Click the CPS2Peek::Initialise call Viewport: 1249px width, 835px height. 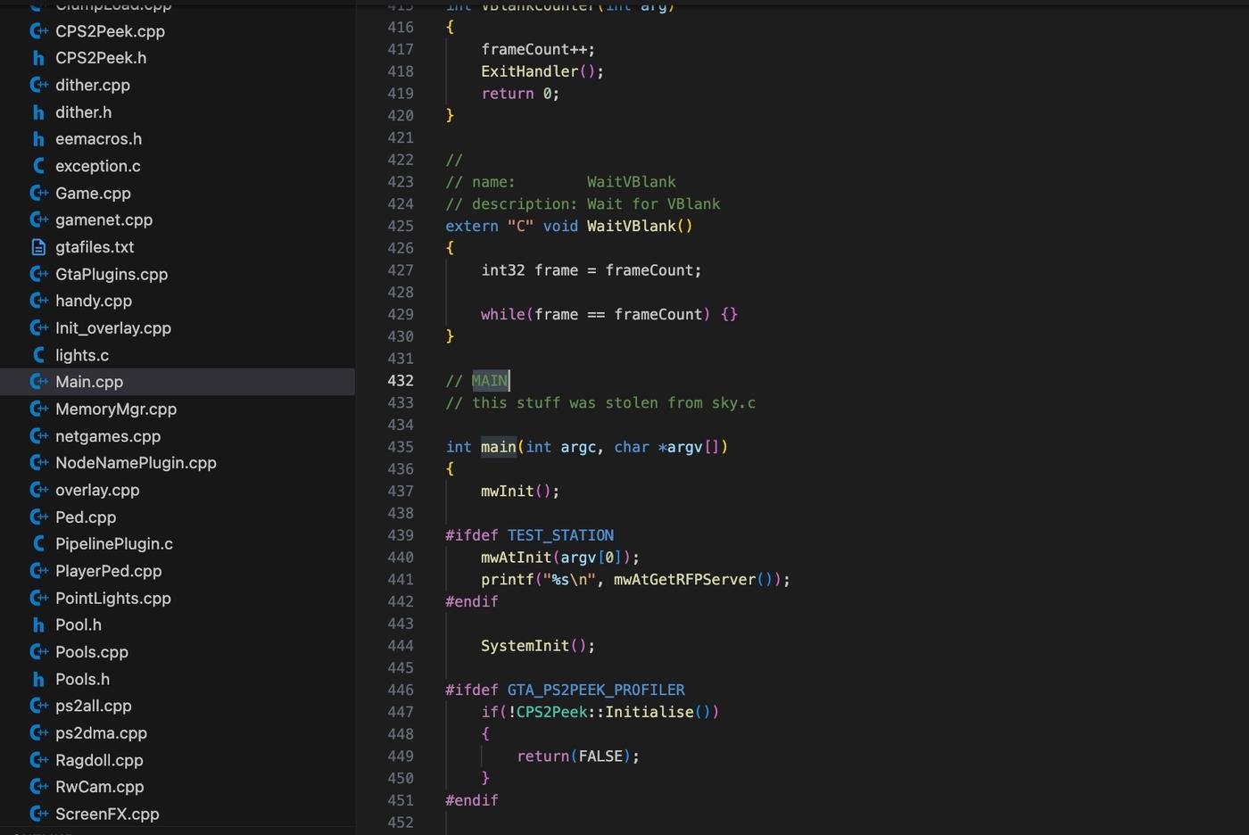click(617, 712)
